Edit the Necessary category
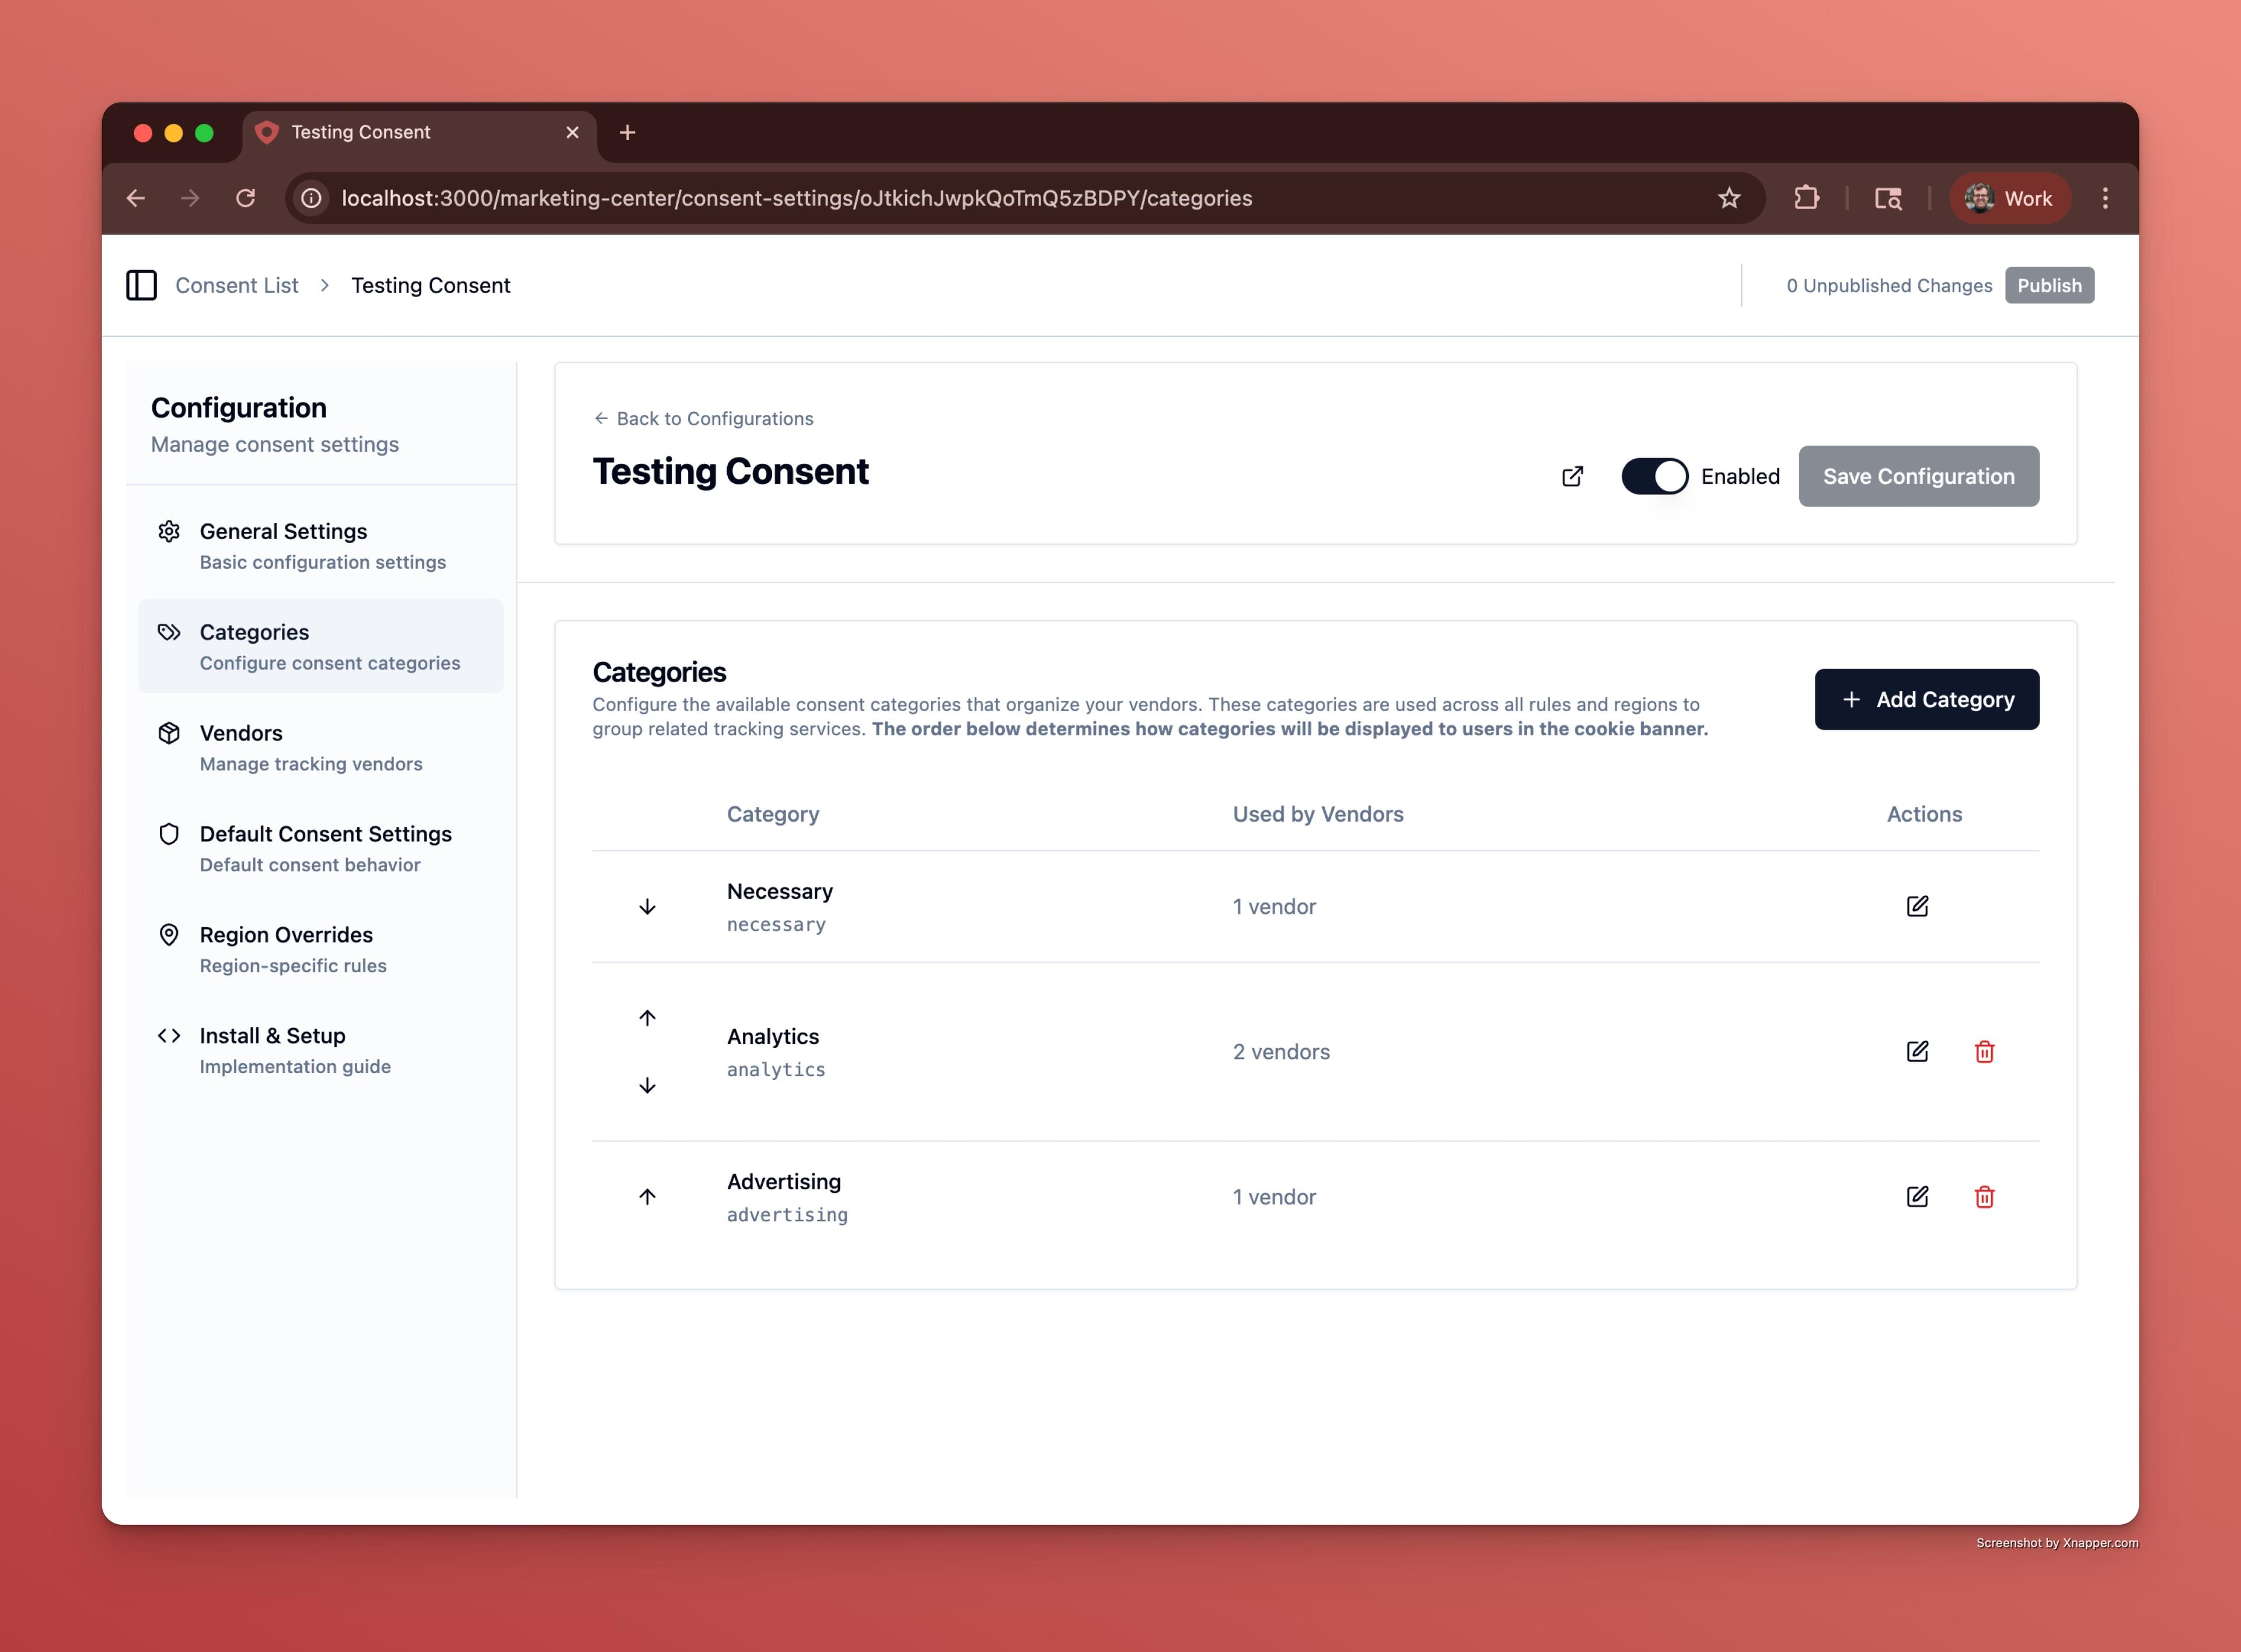 pyautogui.click(x=1917, y=906)
